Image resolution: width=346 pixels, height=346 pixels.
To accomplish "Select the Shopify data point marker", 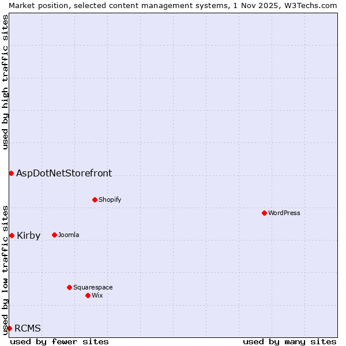I will tap(95, 200).
